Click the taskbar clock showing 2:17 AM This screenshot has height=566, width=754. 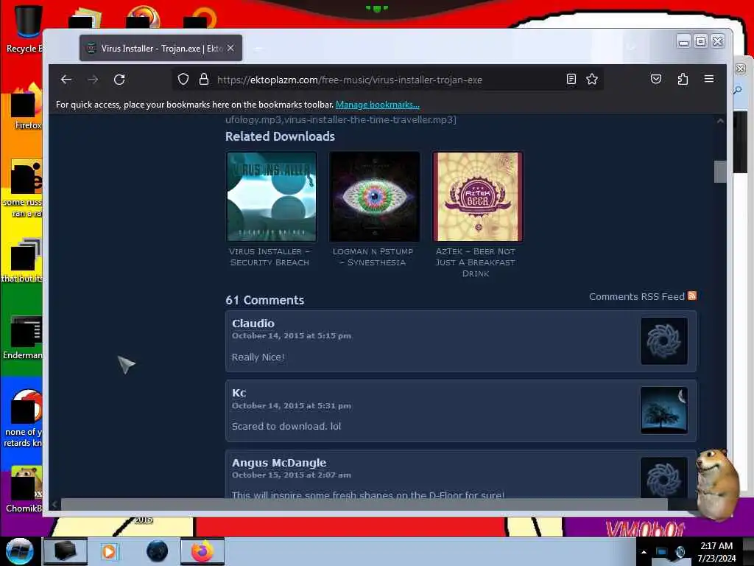pyautogui.click(x=716, y=551)
